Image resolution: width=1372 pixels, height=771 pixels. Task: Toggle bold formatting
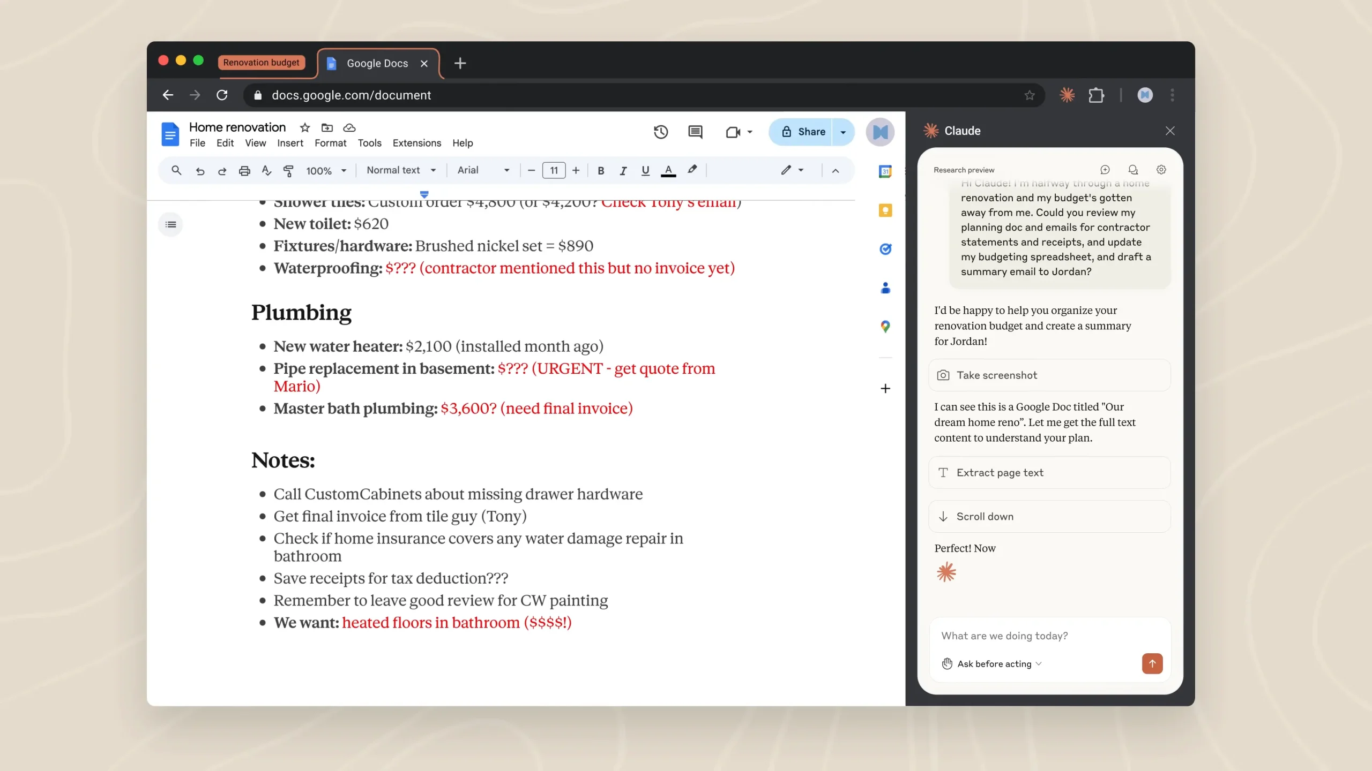point(601,171)
